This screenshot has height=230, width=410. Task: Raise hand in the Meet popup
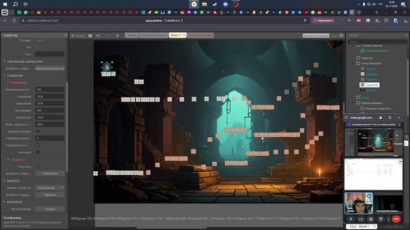(x=381, y=219)
